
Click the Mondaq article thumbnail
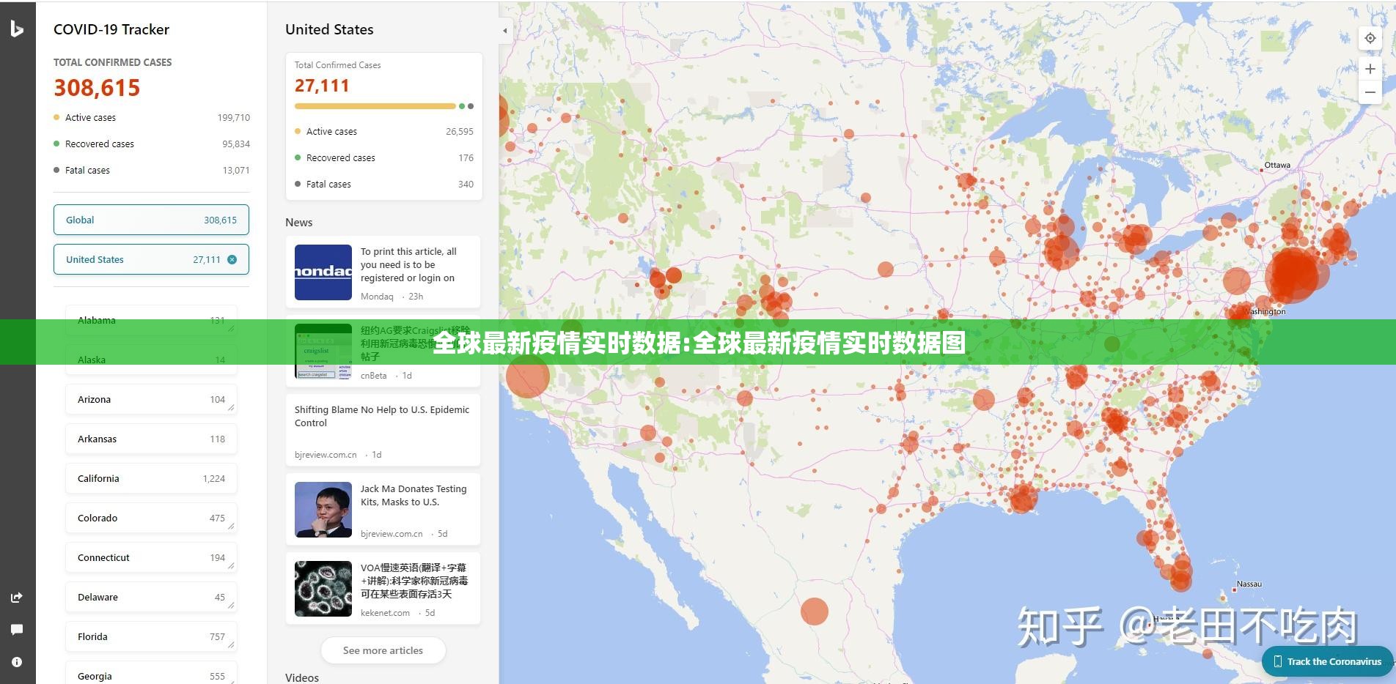[323, 272]
